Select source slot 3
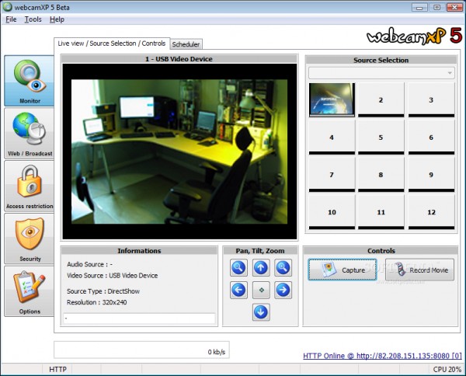This screenshot has height=376, width=466. coord(431,99)
